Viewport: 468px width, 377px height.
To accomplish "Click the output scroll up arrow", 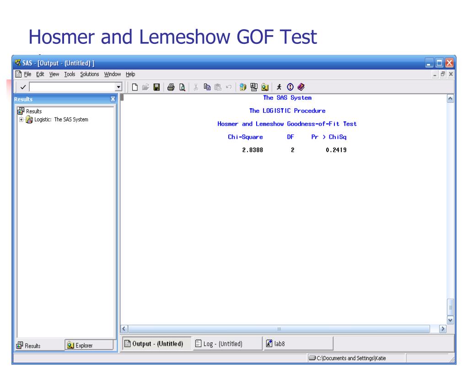I will click(451, 99).
